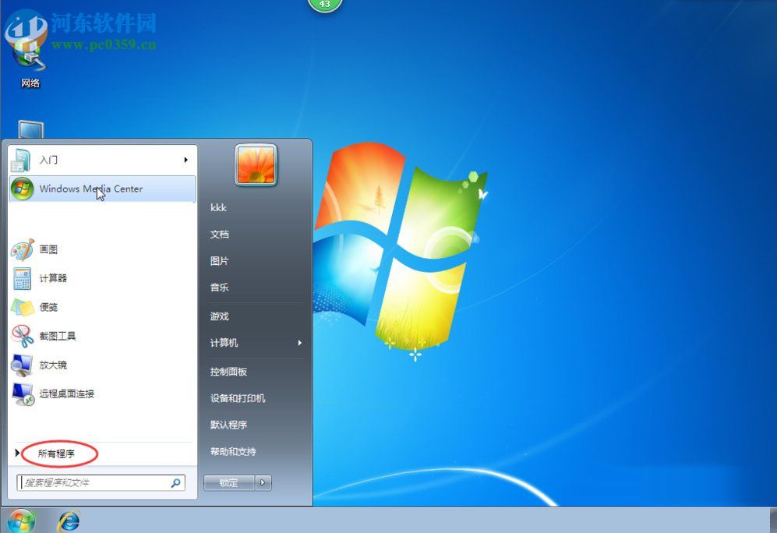Start the Snipping Tool (截图工具)
Viewport: 777px width, 533px height.
click(58, 336)
